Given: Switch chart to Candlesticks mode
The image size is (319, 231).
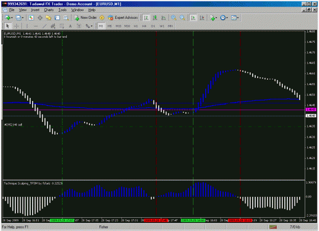Looking at the screenshot, I should (x=155, y=18).
